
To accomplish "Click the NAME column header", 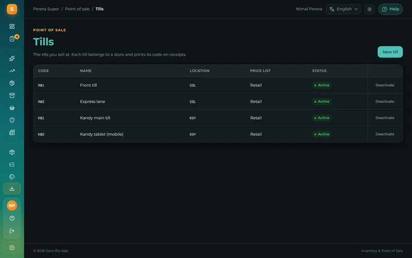I will [x=85, y=71].
